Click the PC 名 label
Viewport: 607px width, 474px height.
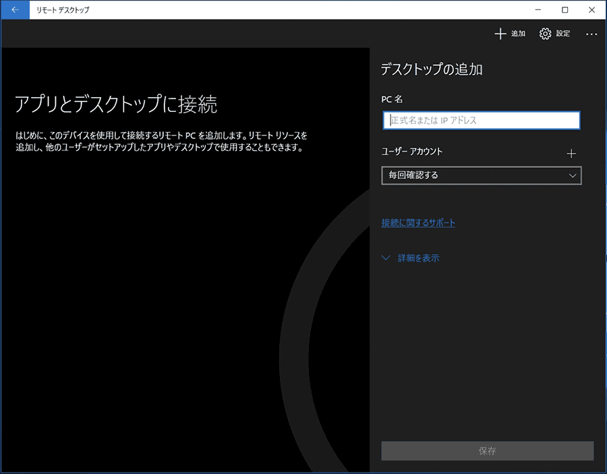392,99
